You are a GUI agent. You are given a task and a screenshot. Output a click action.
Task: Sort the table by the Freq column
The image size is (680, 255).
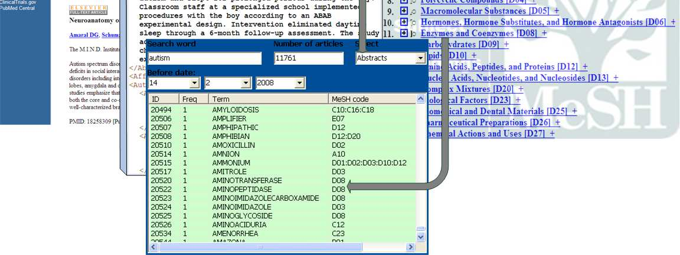(194, 99)
